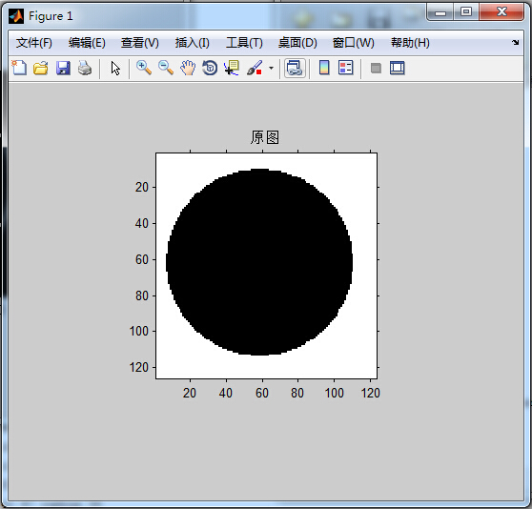This screenshot has height=509, width=532.
Task: Show plot tools and dock figure icon
Action: point(398,68)
